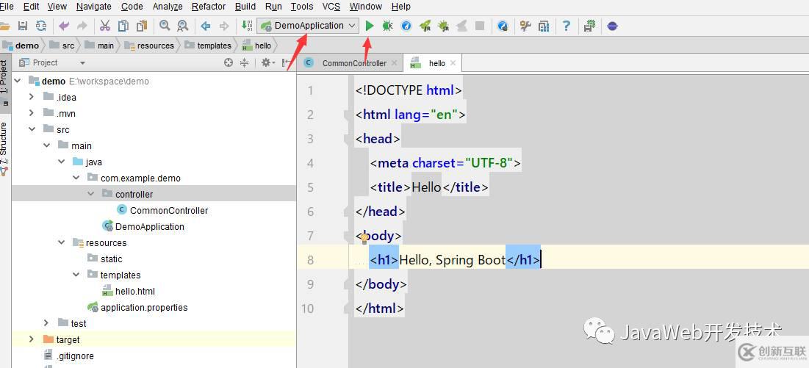Click the Cut scissors icon
Screen dimensions: 809x368
coord(105,26)
